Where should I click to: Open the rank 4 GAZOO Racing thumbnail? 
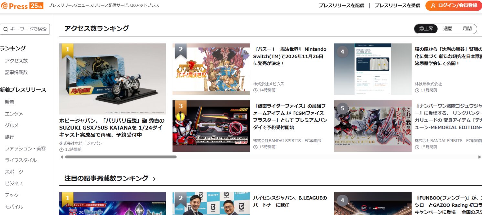[x=373, y=203]
